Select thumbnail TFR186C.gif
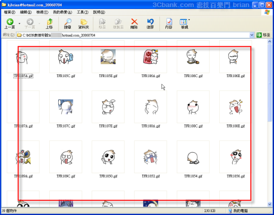 (193, 57)
